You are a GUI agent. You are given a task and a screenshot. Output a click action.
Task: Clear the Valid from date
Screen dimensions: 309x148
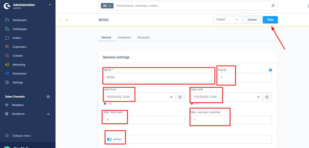171,97
